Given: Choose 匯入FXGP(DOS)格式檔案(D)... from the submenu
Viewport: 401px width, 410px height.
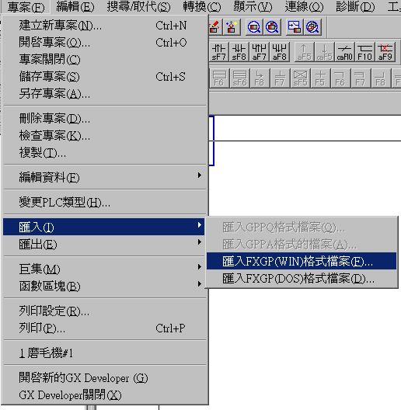Looking at the screenshot, I should (x=302, y=278).
